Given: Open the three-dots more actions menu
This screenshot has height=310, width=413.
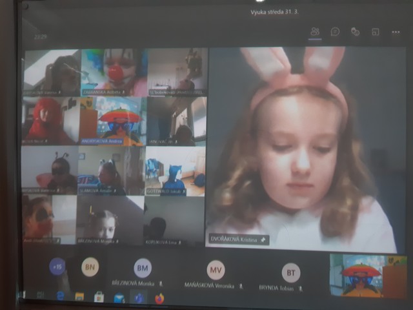Looking at the screenshot, I should coord(396,32).
